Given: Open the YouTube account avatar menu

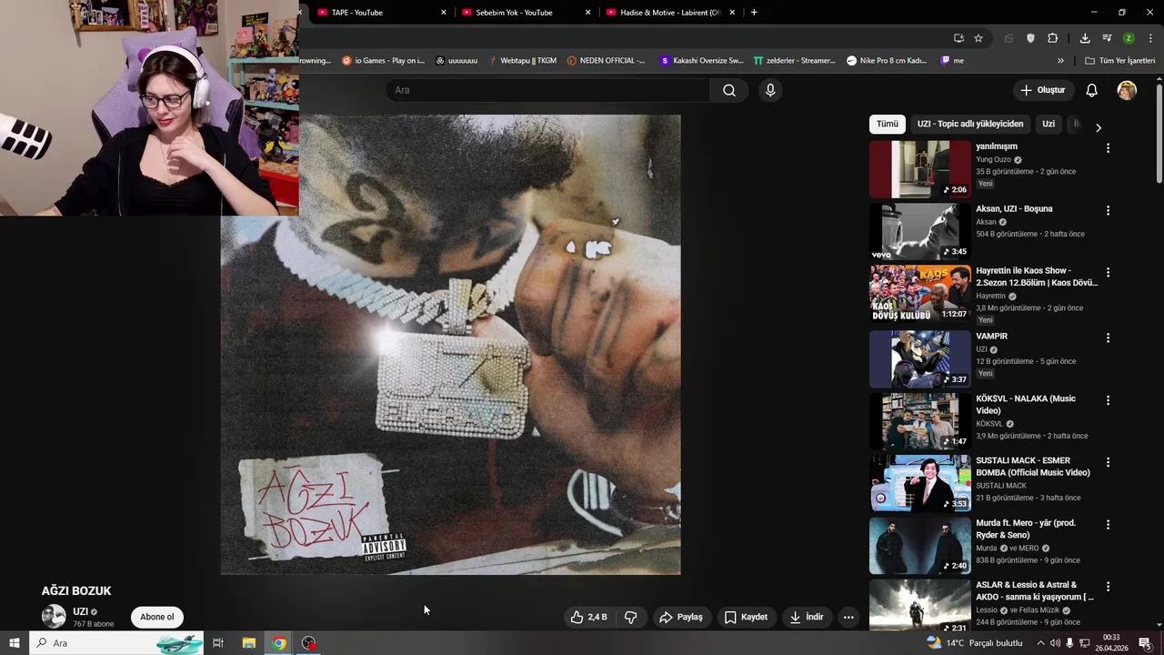Looking at the screenshot, I should coord(1127,90).
